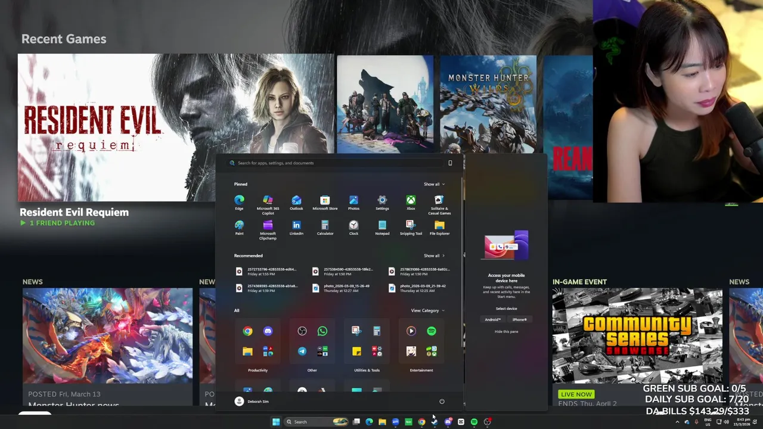763x429 pixels.
Task: Open recommended file 2574369393-42853538-ab1a8
Action: (266, 288)
